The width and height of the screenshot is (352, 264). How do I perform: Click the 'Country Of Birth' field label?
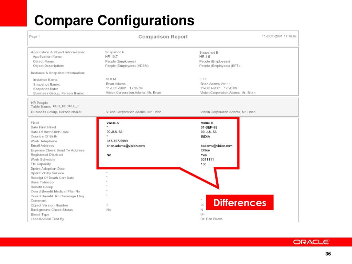[x=44, y=136]
